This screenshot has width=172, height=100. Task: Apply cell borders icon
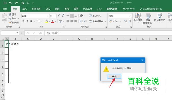(39, 21)
